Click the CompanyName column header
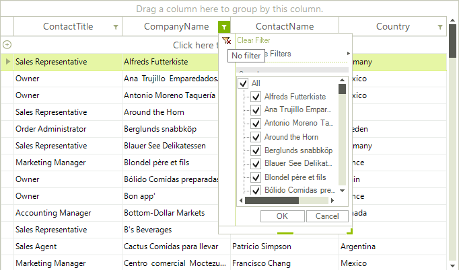The image size is (459, 270). point(176,27)
